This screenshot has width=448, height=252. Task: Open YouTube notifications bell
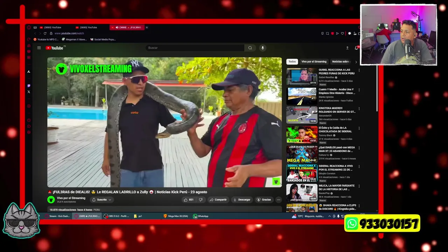(356, 48)
